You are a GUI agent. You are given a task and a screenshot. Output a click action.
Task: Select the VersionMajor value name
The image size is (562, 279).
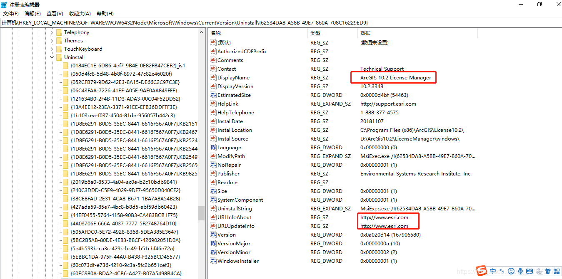(x=234, y=244)
